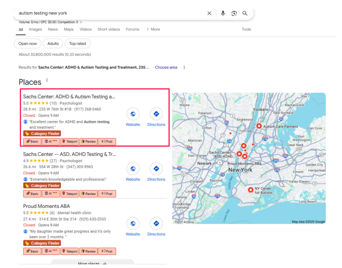
Task: Open Category Finder for Sachs Center: ADHD & Autism
Action: 42,134
